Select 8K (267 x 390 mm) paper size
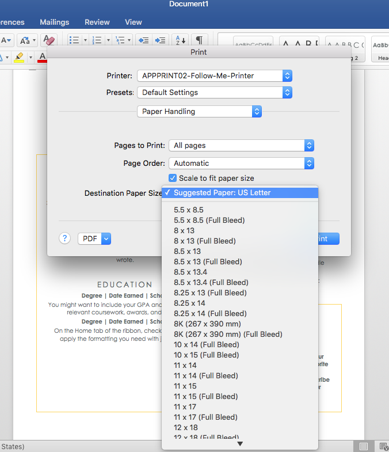389x452 pixels. click(240, 324)
